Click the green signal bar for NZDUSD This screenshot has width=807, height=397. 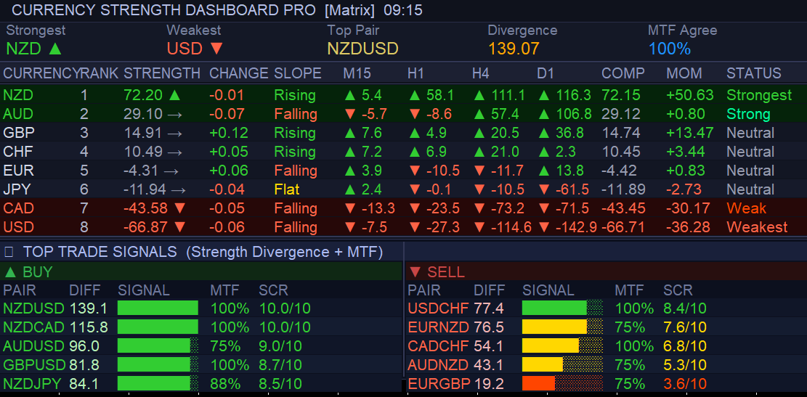158,308
